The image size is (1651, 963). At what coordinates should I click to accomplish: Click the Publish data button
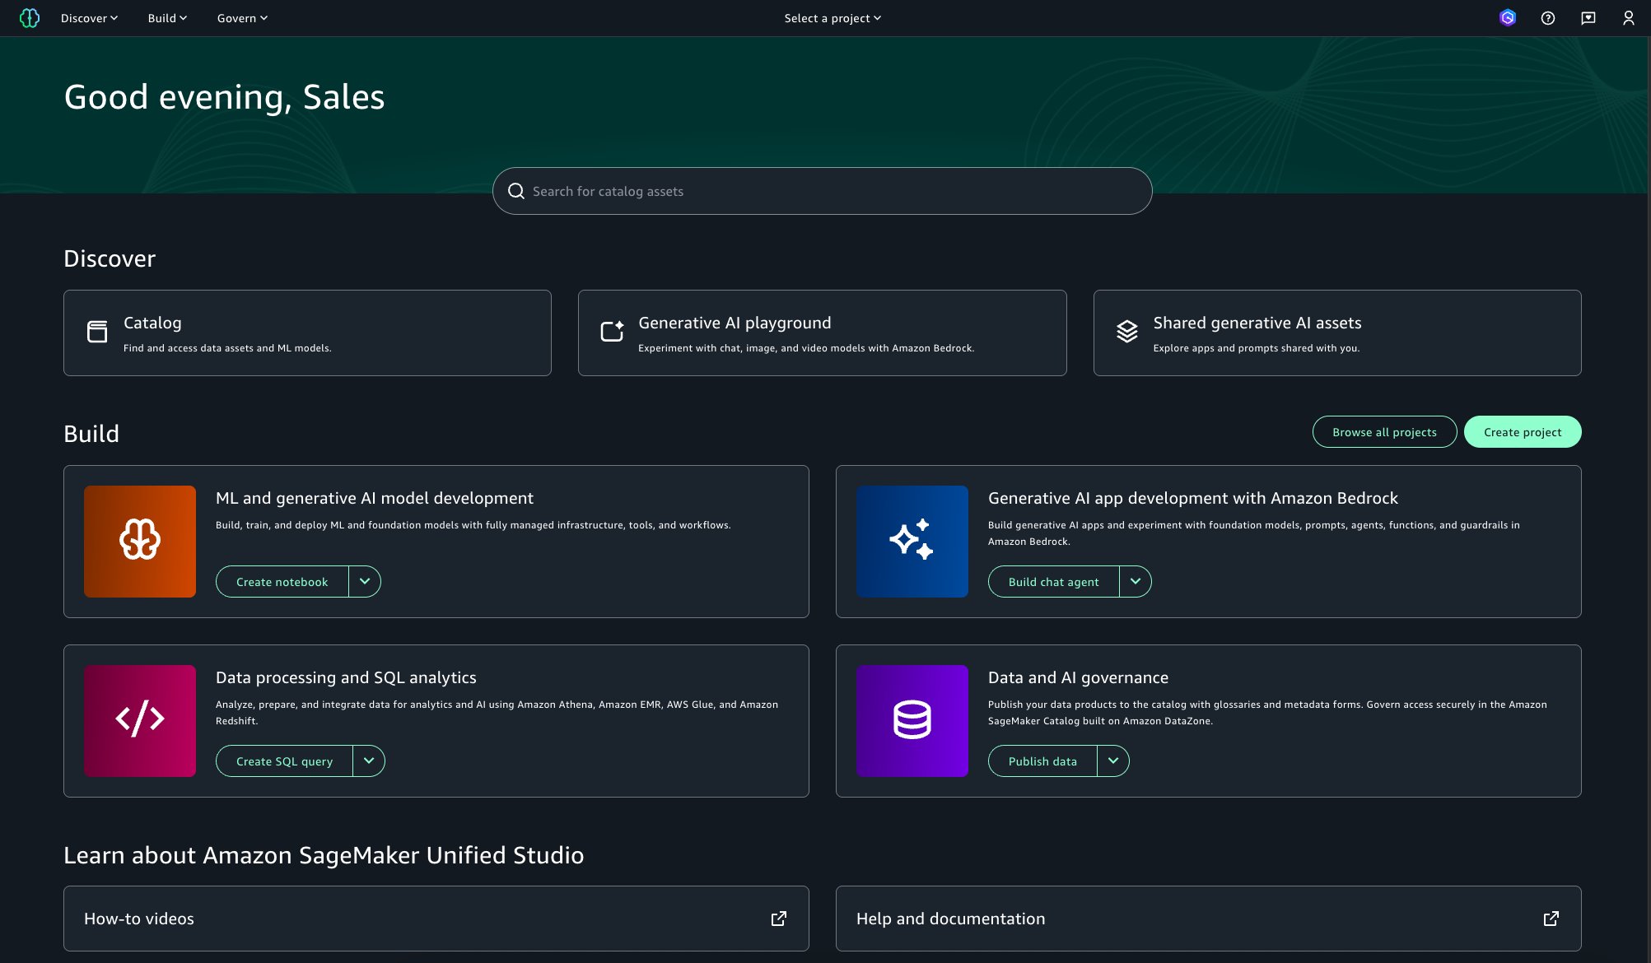click(x=1042, y=761)
